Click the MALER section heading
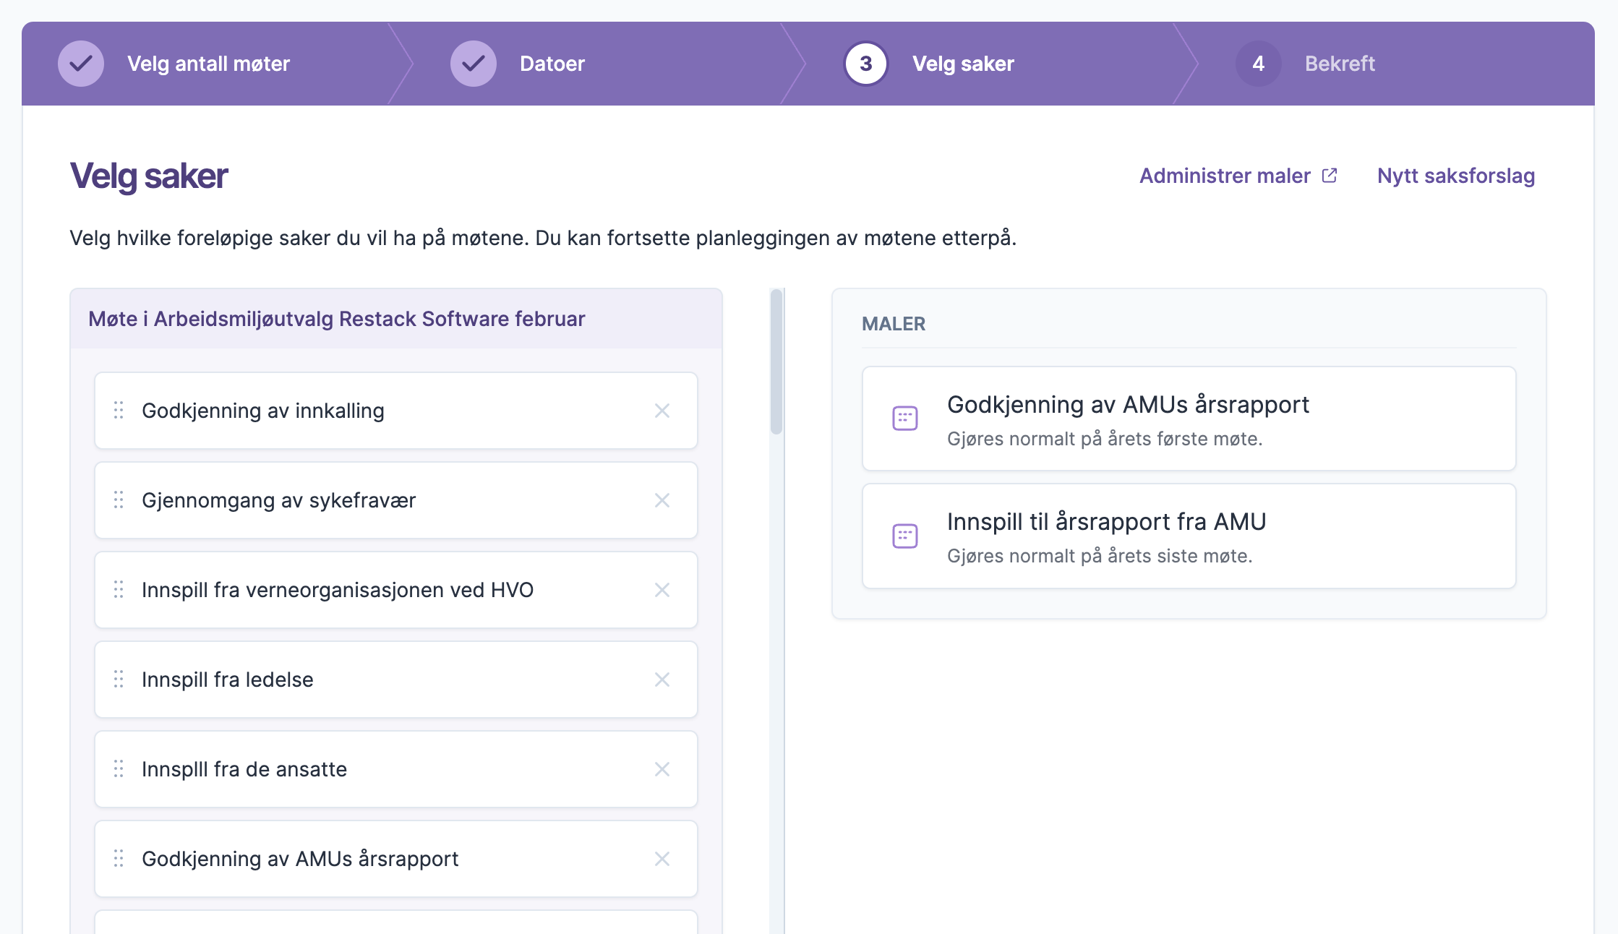 click(x=894, y=324)
